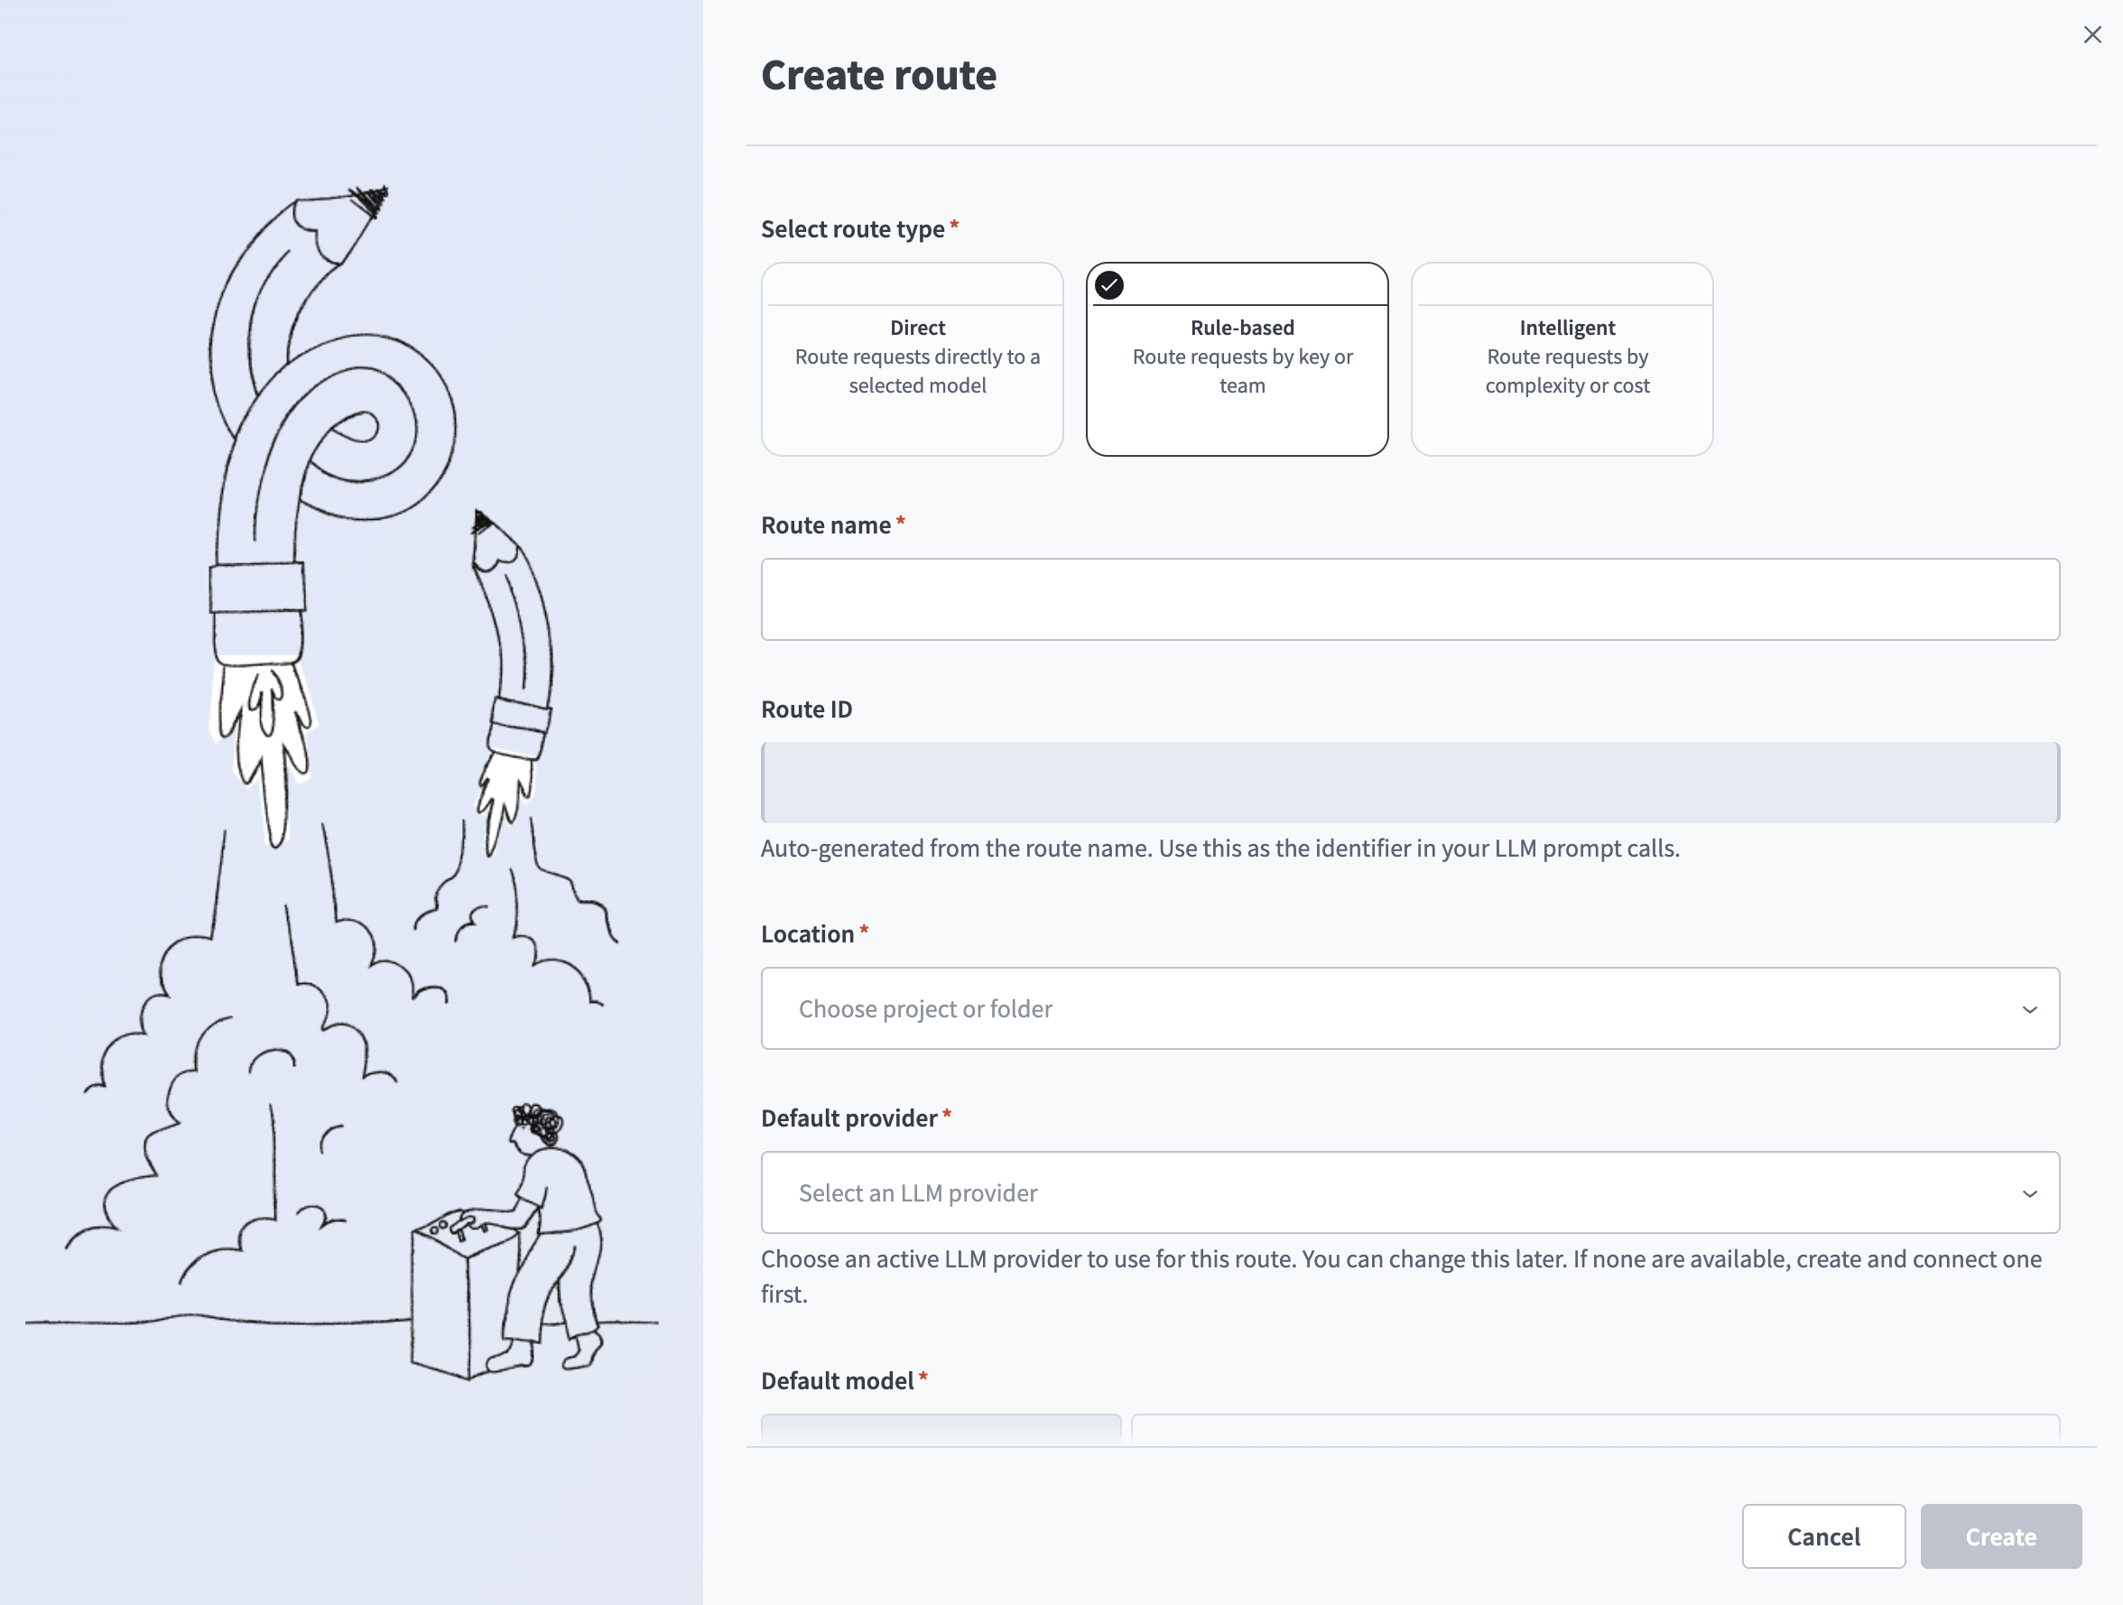
Task: Click the Choose an active LLM provider helper text
Action: 1401,1276
